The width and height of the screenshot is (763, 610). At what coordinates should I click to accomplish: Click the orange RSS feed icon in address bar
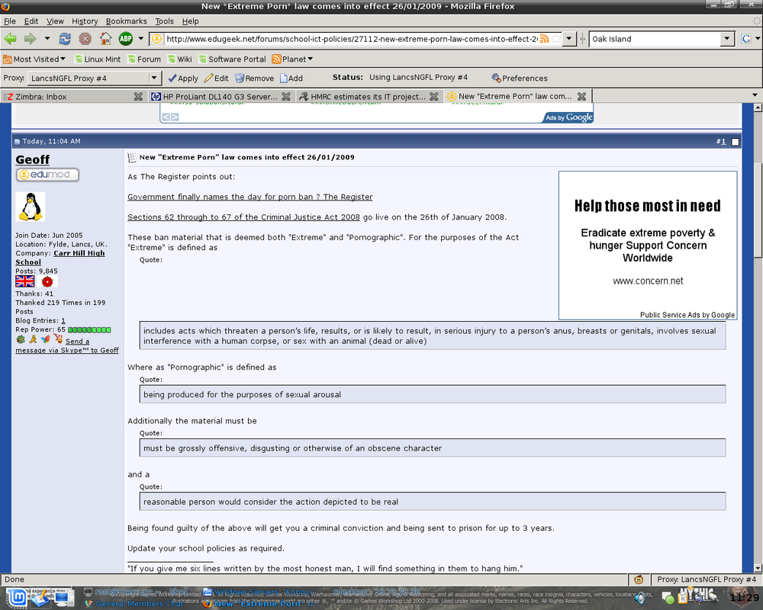pos(545,39)
